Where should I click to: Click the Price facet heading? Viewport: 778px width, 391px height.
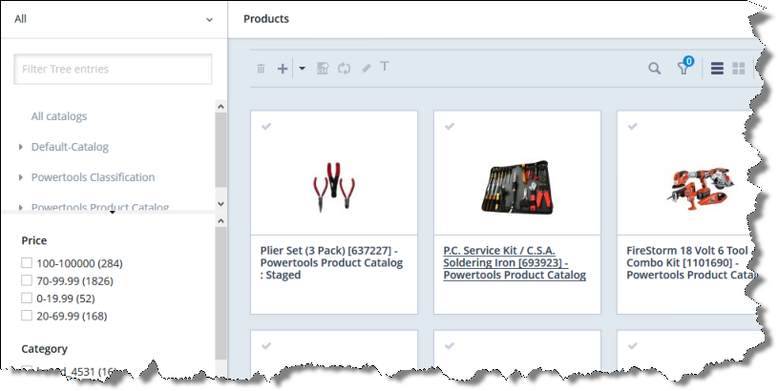tap(34, 240)
